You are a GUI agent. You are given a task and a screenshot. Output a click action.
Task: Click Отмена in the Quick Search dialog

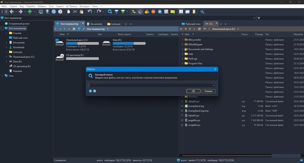point(208,91)
